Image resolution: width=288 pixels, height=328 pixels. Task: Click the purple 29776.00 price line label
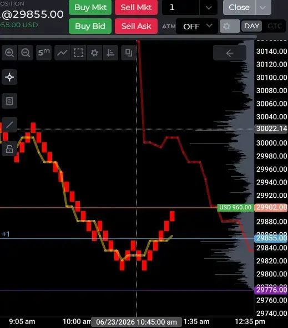coord(271,290)
